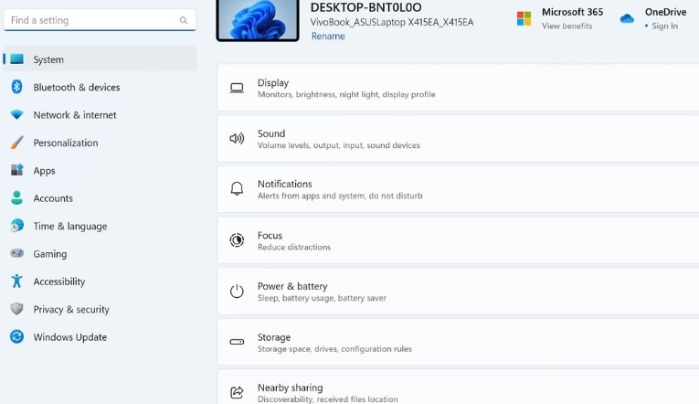Click the Find a setting search box

pyautogui.click(x=100, y=20)
